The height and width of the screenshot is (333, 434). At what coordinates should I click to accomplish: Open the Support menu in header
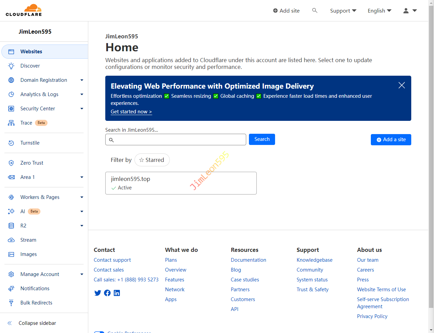(x=343, y=11)
